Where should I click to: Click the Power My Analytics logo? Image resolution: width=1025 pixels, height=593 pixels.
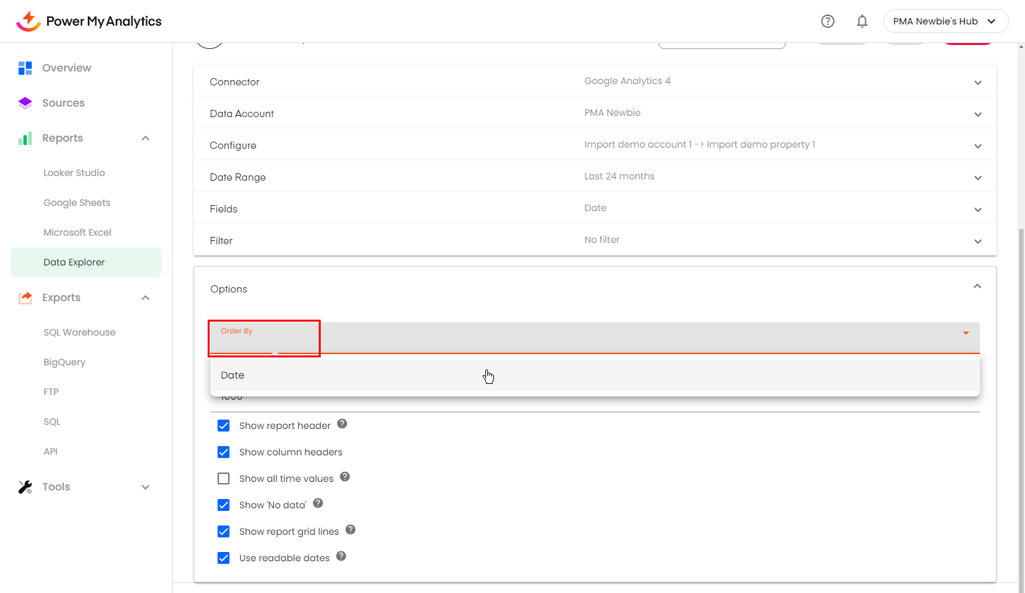click(89, 21)
